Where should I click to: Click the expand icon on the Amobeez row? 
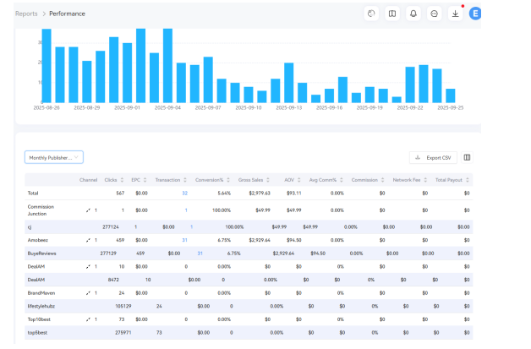click(88, 240)
